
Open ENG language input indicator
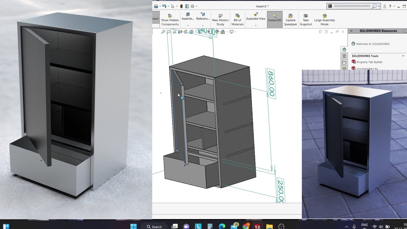pos(364,226)
